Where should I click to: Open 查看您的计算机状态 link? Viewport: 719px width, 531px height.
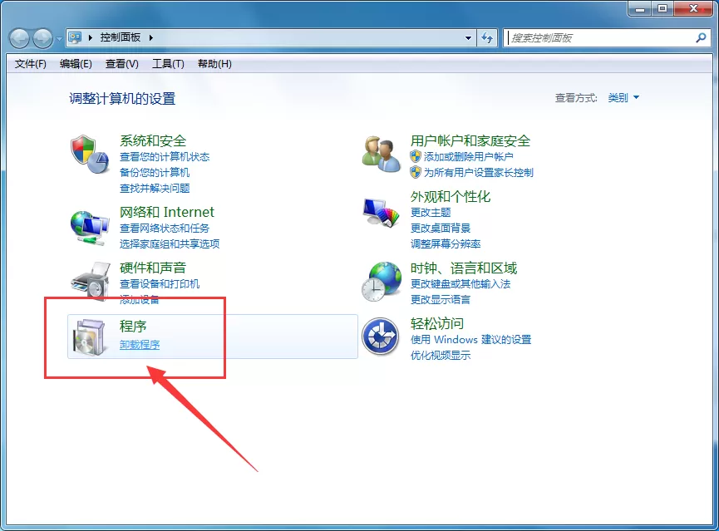164,157
